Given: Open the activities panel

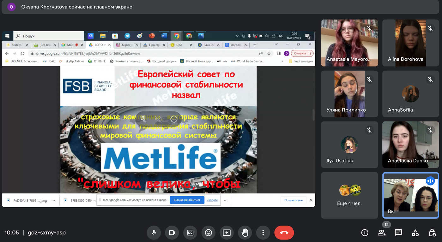Looking at the screenshot, I should pos(415,233).
